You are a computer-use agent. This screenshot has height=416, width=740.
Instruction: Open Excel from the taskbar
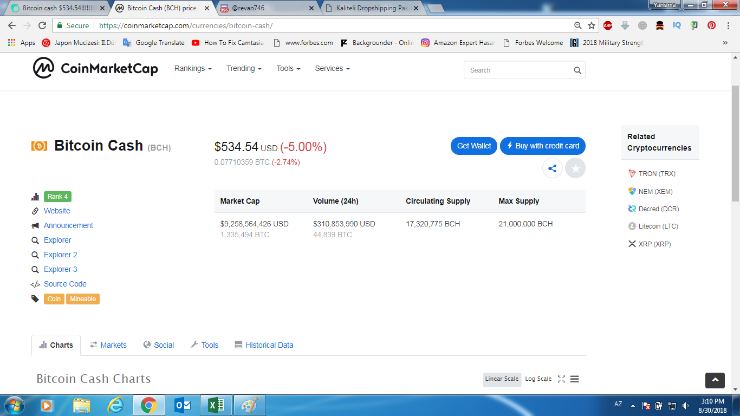[216, 405]
